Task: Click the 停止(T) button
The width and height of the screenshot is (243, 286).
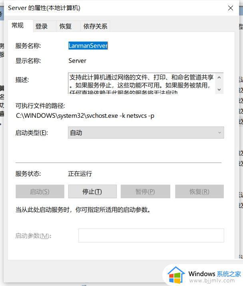Action: coord(92,191)
